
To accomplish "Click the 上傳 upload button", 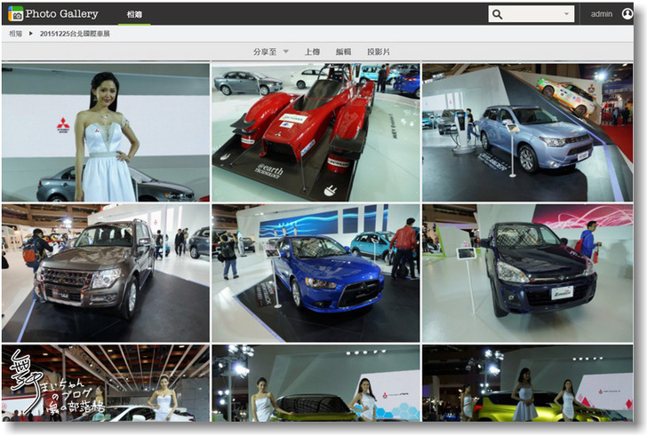I will 312,51.
